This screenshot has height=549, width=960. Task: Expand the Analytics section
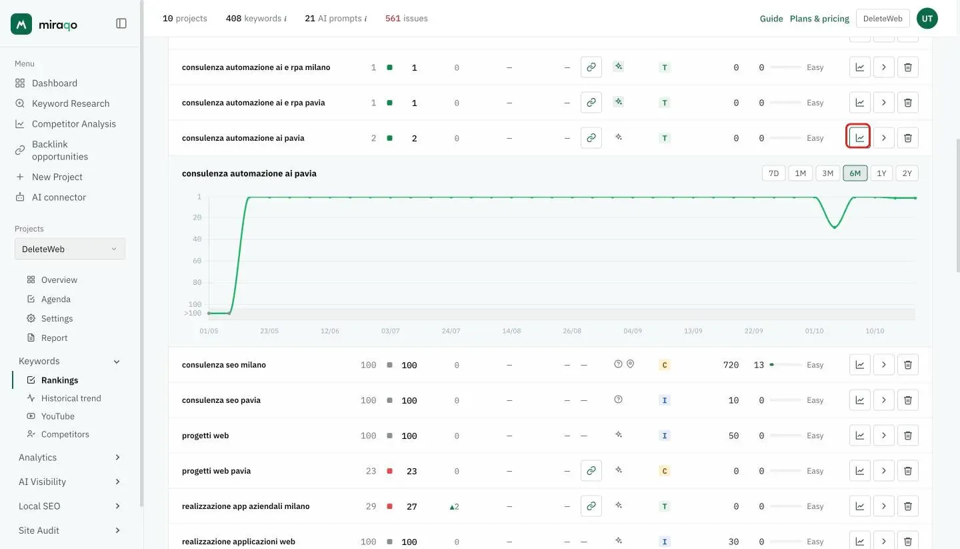click(69, 457)
